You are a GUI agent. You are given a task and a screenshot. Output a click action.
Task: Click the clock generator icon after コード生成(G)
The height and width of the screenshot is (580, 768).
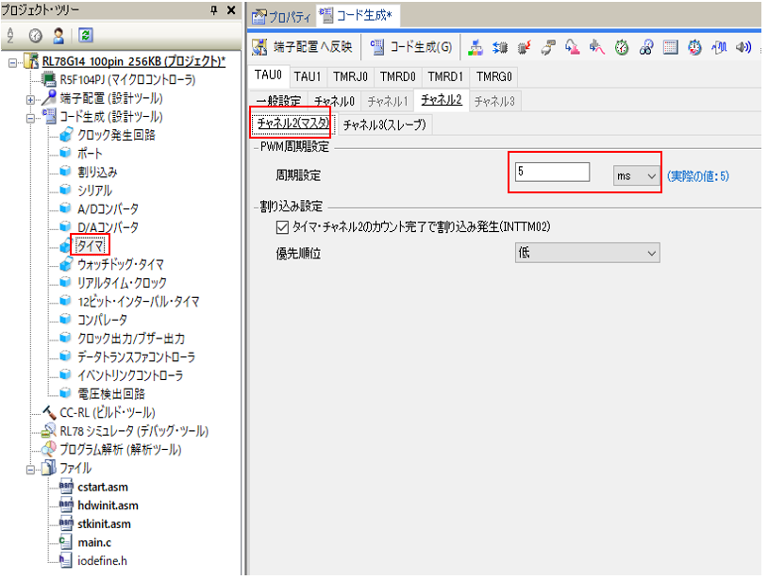475,49
